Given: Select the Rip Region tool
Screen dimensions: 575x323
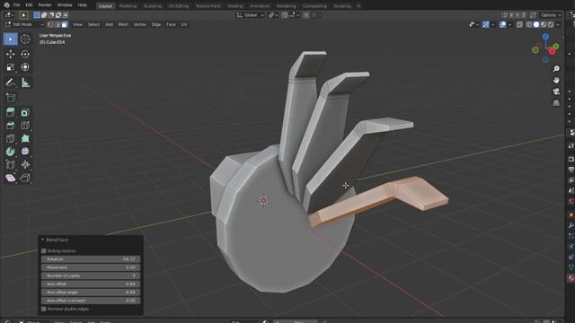Looking at the screenshot, I should (25, 178).
